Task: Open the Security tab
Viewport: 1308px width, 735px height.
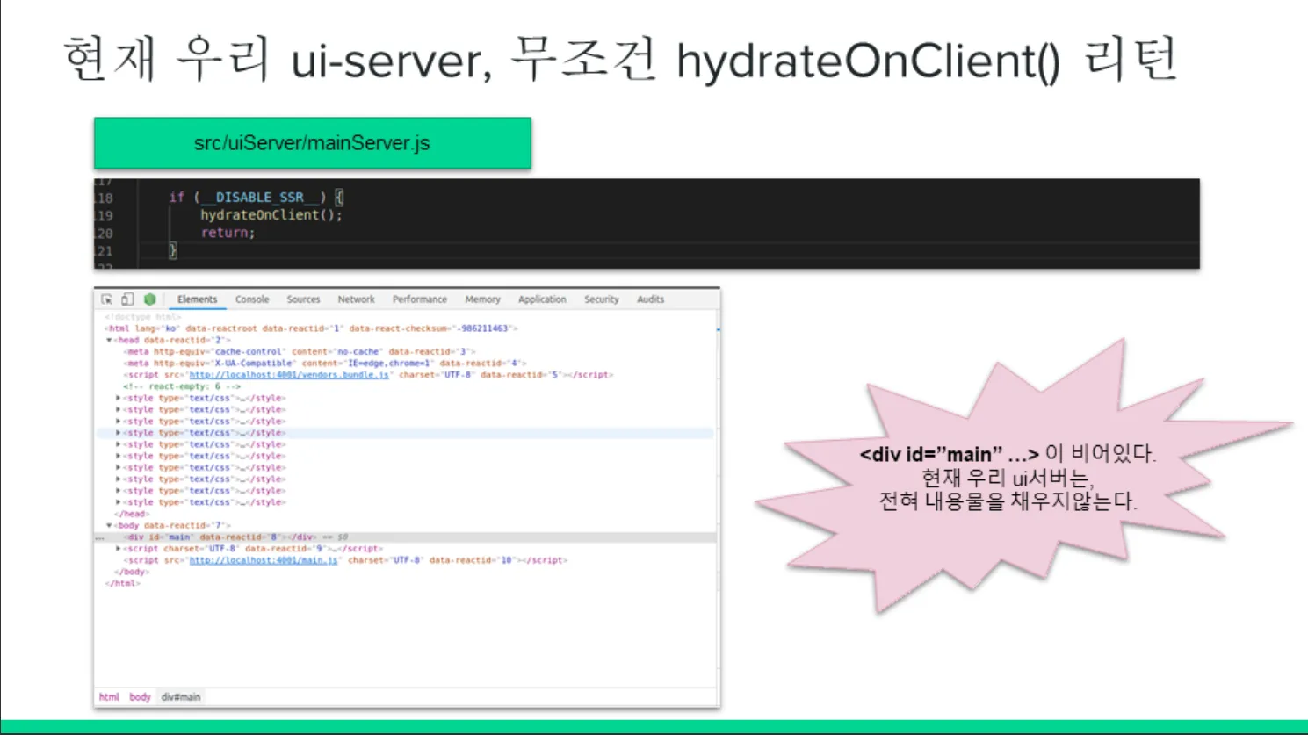Action: [601, 299]
